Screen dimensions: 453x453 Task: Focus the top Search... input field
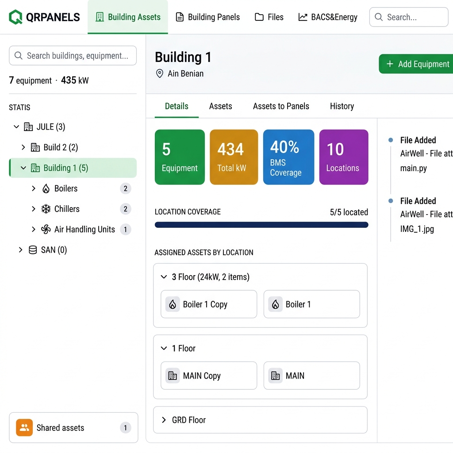pyautogui.click(x=409, y=17)
